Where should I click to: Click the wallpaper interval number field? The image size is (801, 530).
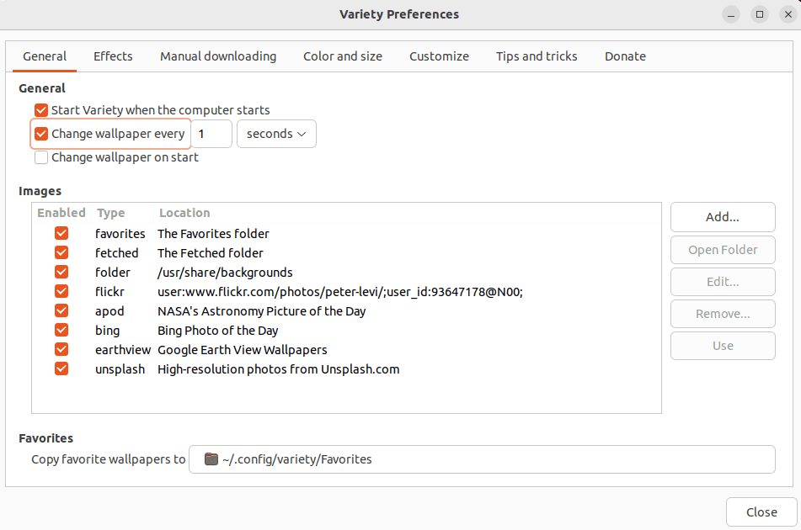coord(211,134)
